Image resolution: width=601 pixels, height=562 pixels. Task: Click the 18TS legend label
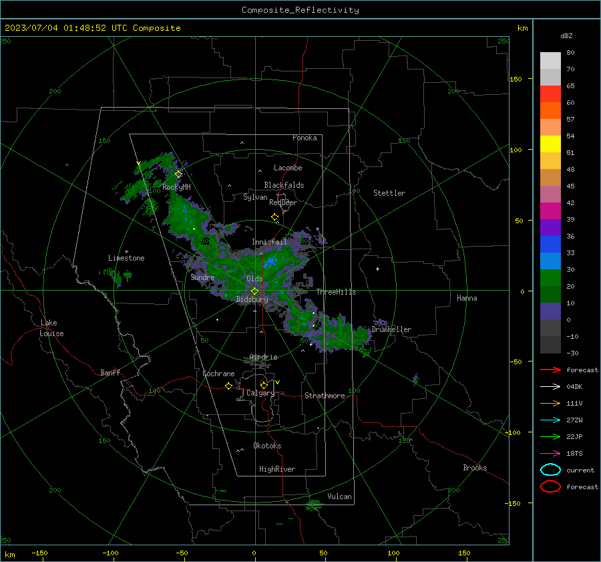tap(574, 454)
